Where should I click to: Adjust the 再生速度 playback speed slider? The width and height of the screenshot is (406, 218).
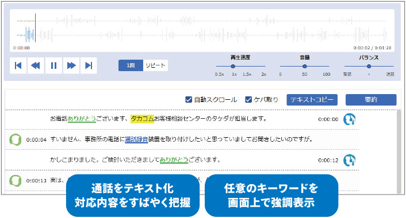tap(233, 67)
